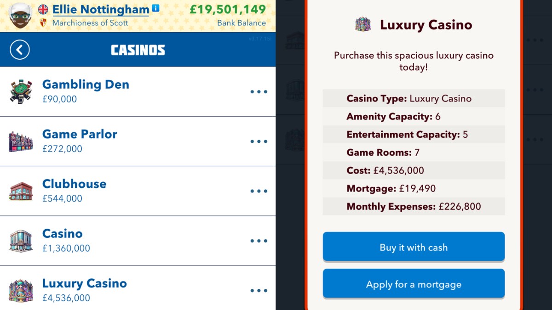Open the Game Parlor ellipsis menu

(x=259, y=141)
